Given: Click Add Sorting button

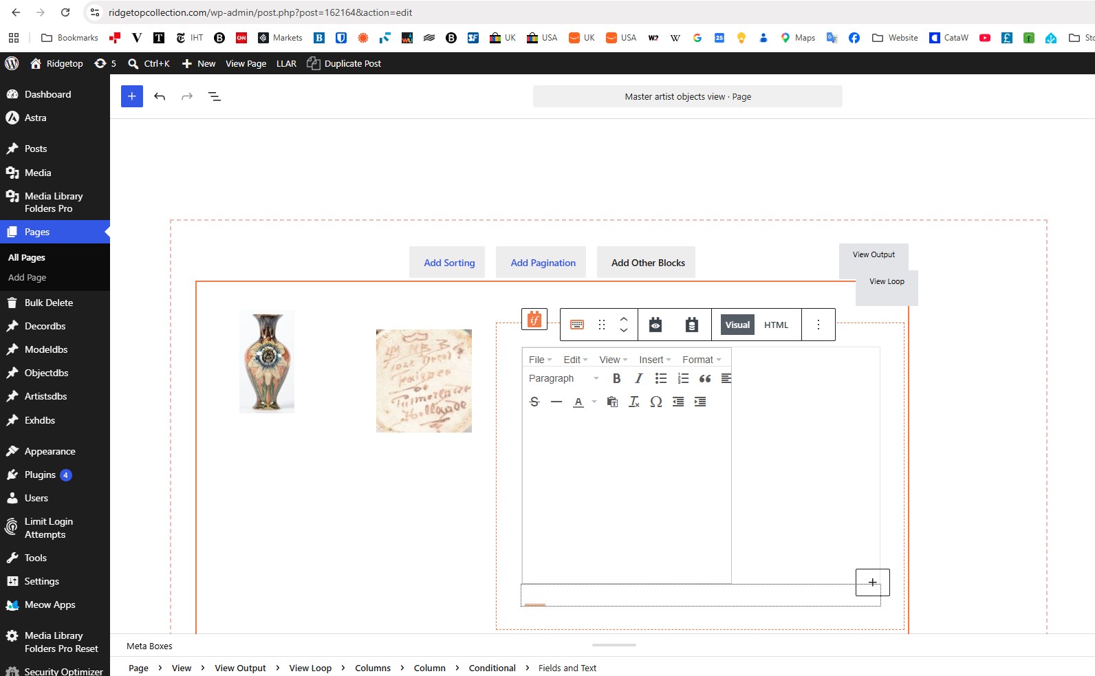Looking at the screenshot, I should (x=447, y=262).
